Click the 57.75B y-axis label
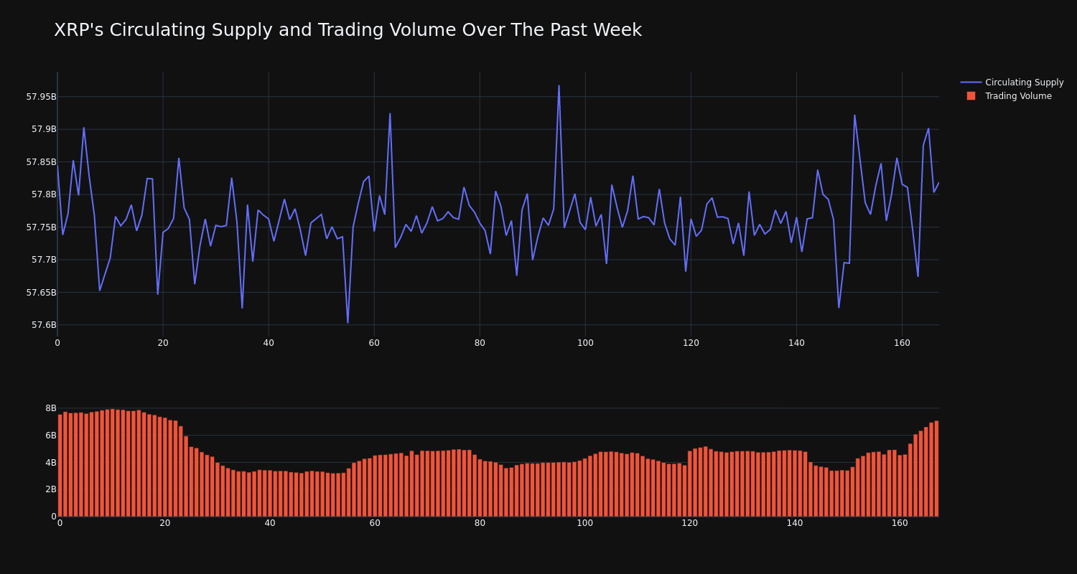1077x574 pixels. point(41,227)
